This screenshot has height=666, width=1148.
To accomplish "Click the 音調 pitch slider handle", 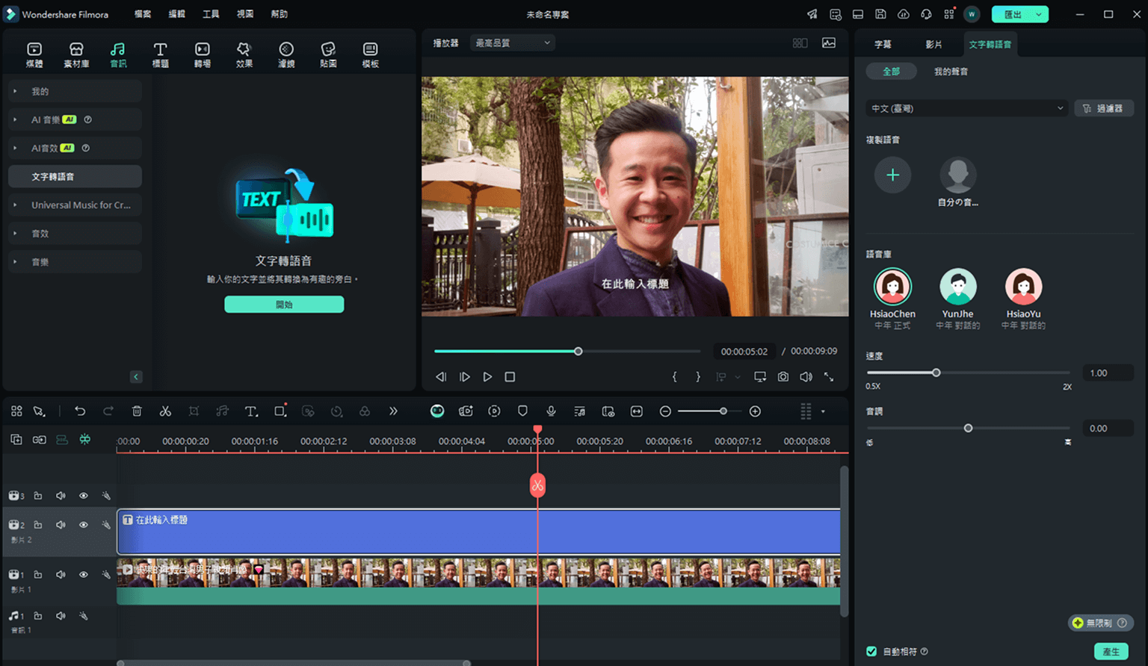I will (x=968, y=428).
